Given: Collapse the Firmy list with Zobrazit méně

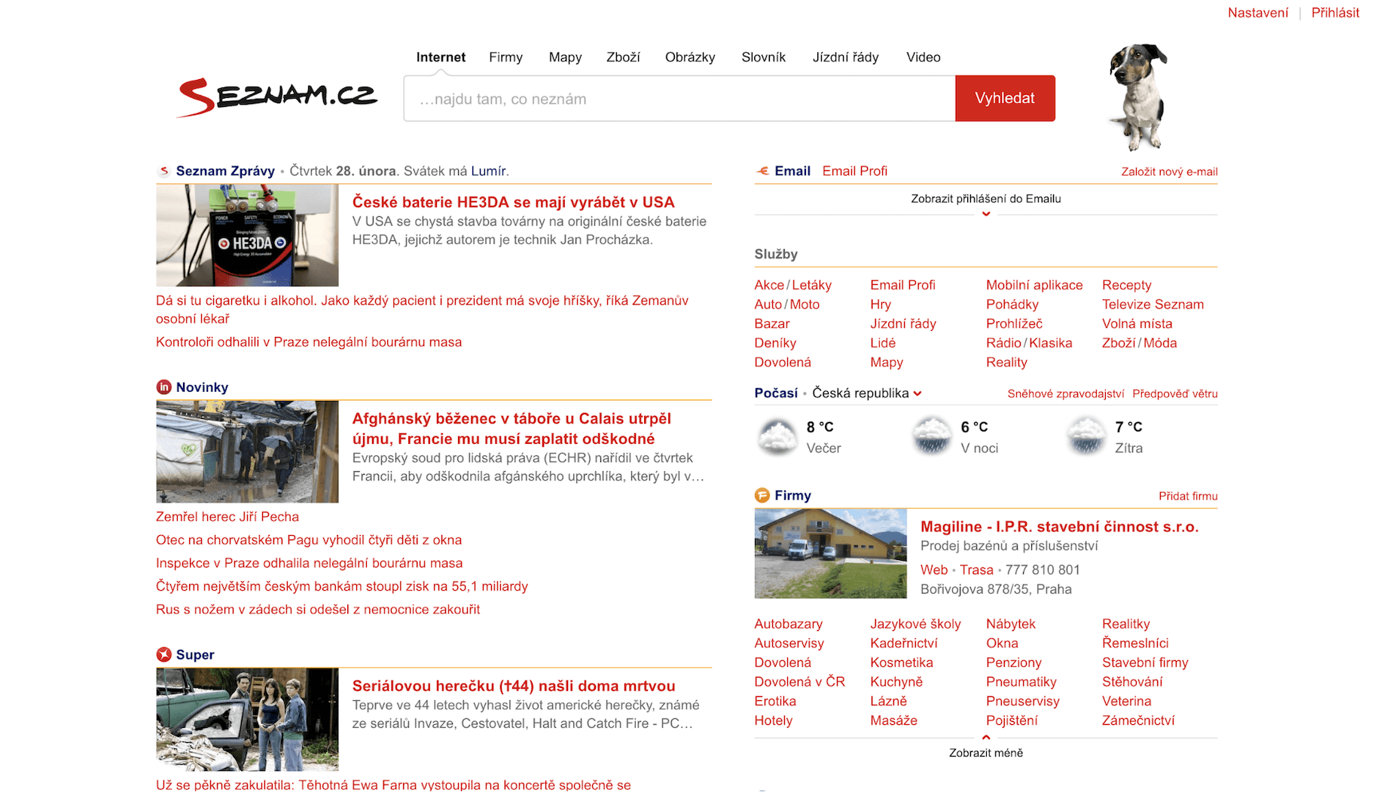Looking at the screenshot, I should pos(985,752).
